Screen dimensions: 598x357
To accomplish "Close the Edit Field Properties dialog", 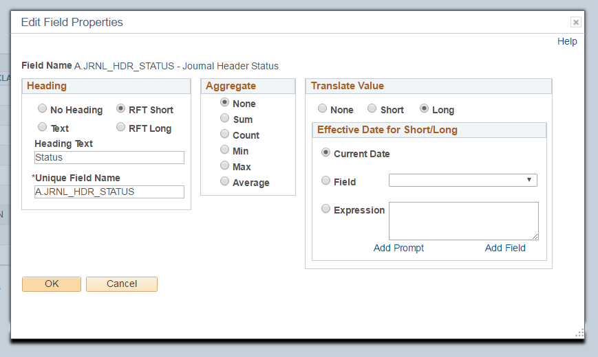I will (x=576, y=23).
